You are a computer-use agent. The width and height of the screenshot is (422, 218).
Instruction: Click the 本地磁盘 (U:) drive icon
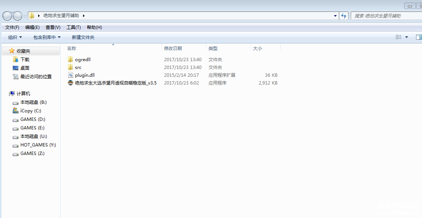tap(16, 137)
